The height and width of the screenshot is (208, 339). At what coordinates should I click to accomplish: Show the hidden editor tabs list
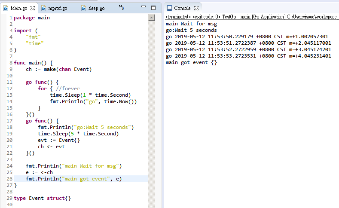click(x=121, y=8)
